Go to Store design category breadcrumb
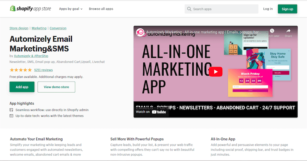 [x=19, y=28]
